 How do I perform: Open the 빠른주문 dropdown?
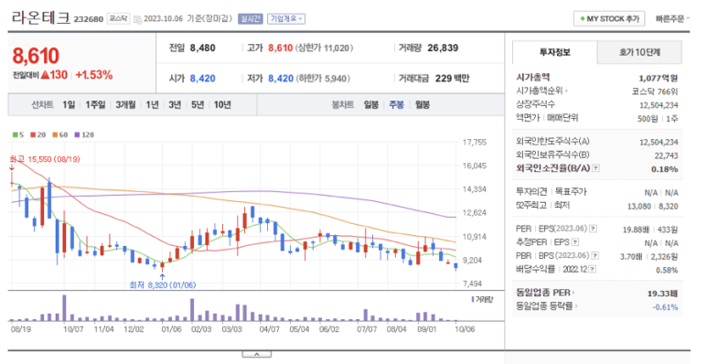click(672, 19)
